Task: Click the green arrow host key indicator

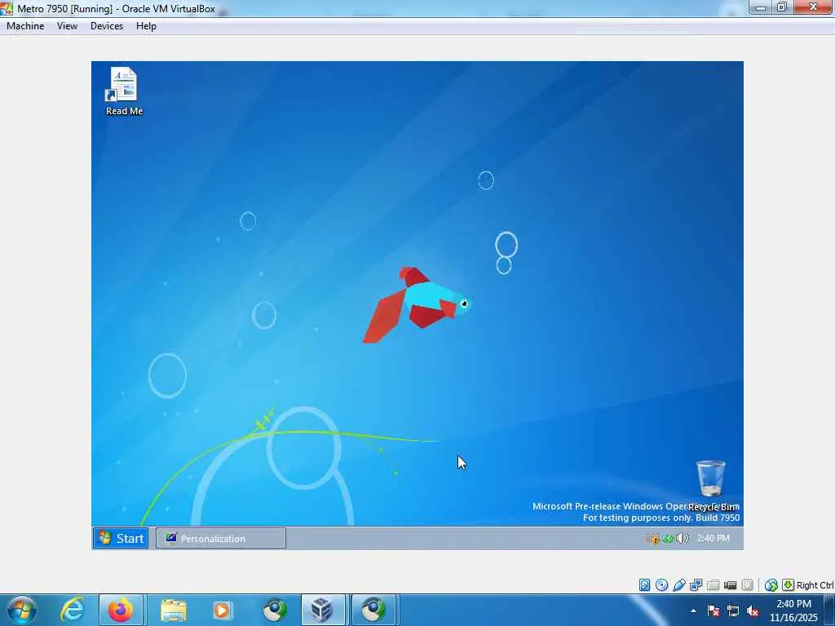Action: 789,585
